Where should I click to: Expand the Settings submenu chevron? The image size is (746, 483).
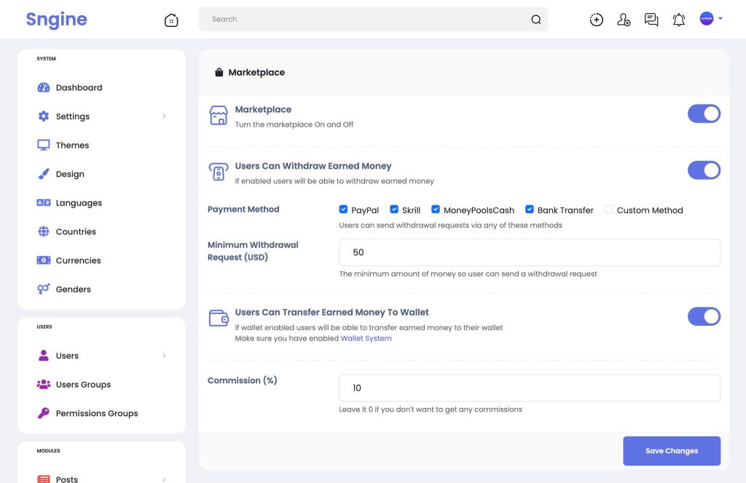click(164, 116)
